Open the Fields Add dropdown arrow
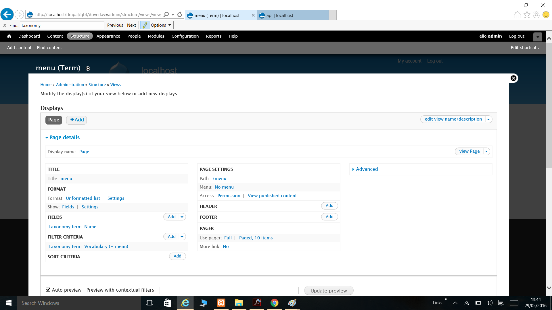The height and width of the screenshot is (310, 552). pos(182,217)
